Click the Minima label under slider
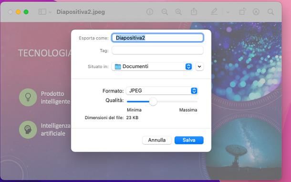 134,110
